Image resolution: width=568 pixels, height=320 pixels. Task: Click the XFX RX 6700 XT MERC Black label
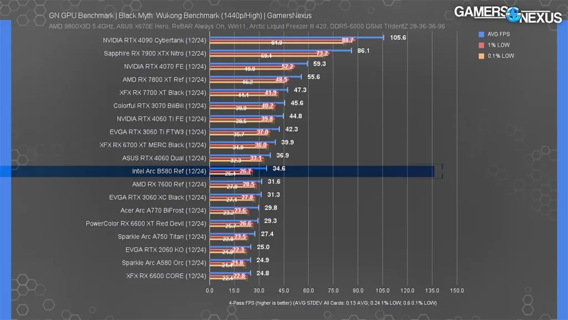pos(153,145)
